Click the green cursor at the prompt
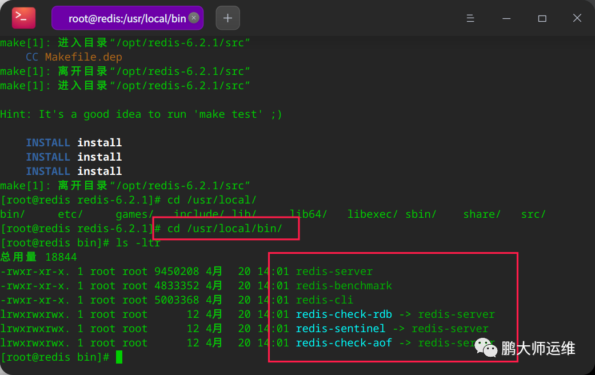The image size is (595, 375). point(119,357)
